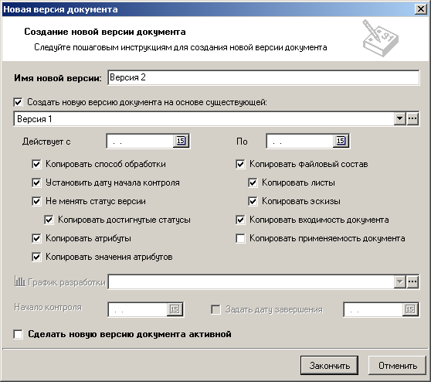Click ellipsis button beside График разработки
This screenshot has height=382, width=431.
[412, 281]
